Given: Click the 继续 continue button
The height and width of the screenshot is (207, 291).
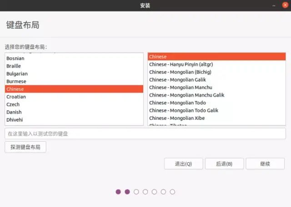Looking at the screenshot, I should 265,164.
